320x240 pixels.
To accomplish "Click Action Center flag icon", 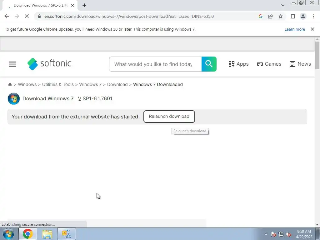I will (x=273, y=234).
